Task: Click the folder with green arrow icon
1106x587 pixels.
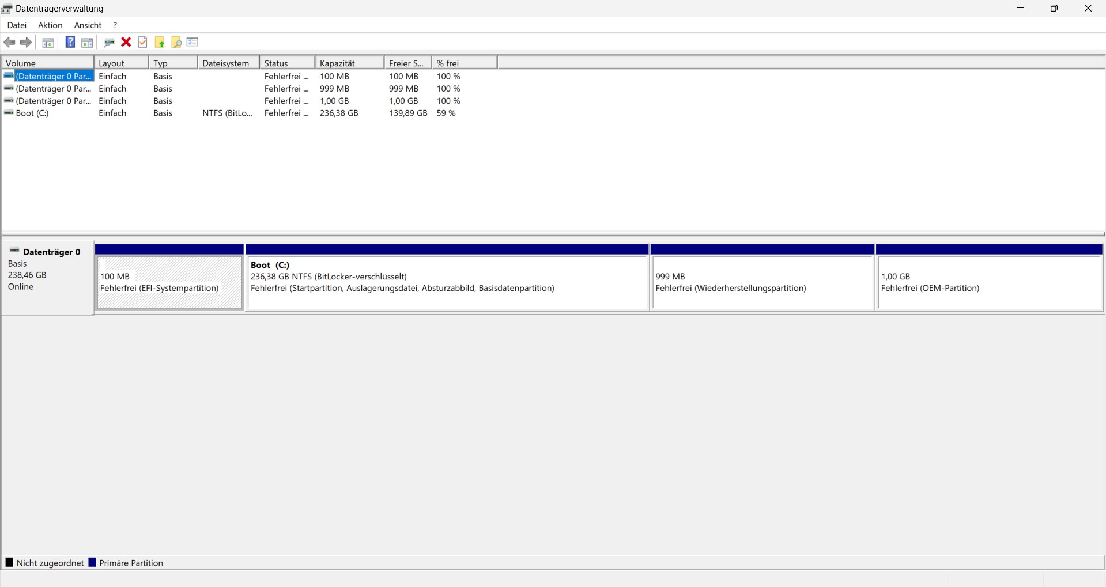Action: [160, 42]
